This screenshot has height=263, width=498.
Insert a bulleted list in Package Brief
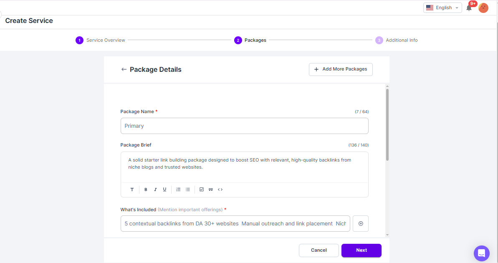[x=188, y=190]
